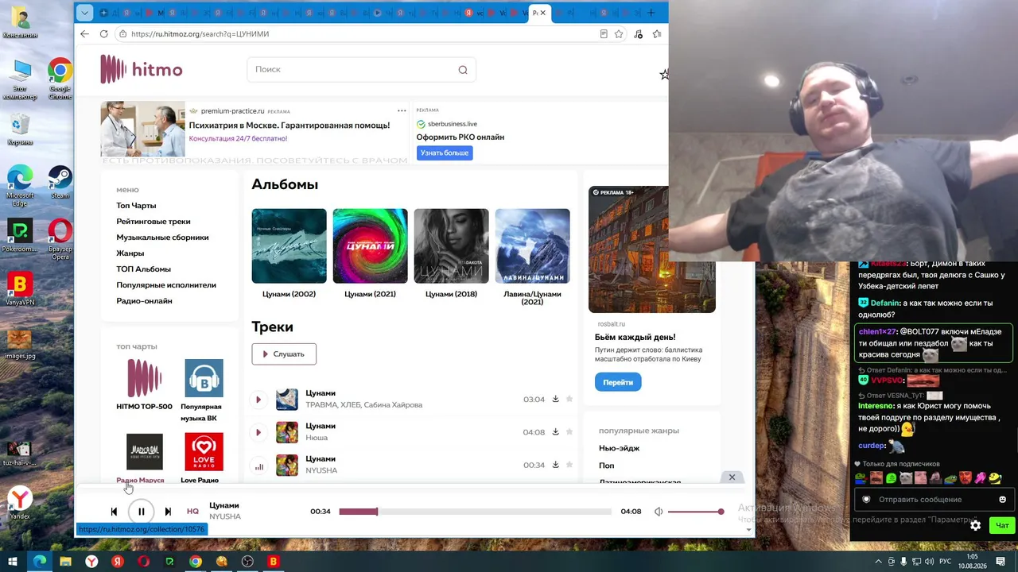Open Радио Маруся link
The width and height of the screenshot is (1018, 572).
pyautogui.click(x=140, y=480)
